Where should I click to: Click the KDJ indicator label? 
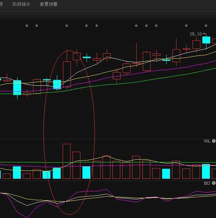(x=207, y=183)
